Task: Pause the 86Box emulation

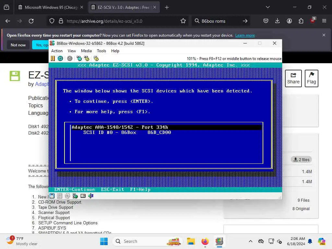Action: (53, 58)
